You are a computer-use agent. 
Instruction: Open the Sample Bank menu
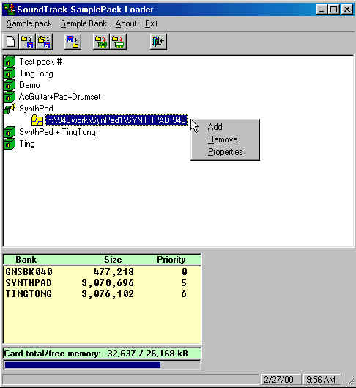click(84, 23)
